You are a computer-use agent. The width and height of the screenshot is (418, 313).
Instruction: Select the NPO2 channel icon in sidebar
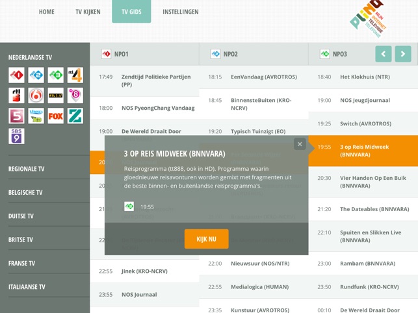point(36,75)
